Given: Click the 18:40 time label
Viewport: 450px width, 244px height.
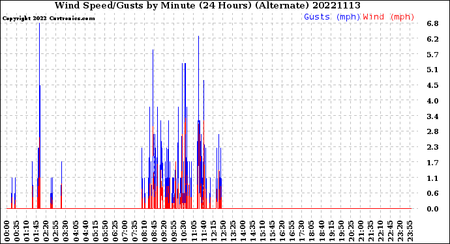Looking at the screenshot, I should tap(322, 231).
